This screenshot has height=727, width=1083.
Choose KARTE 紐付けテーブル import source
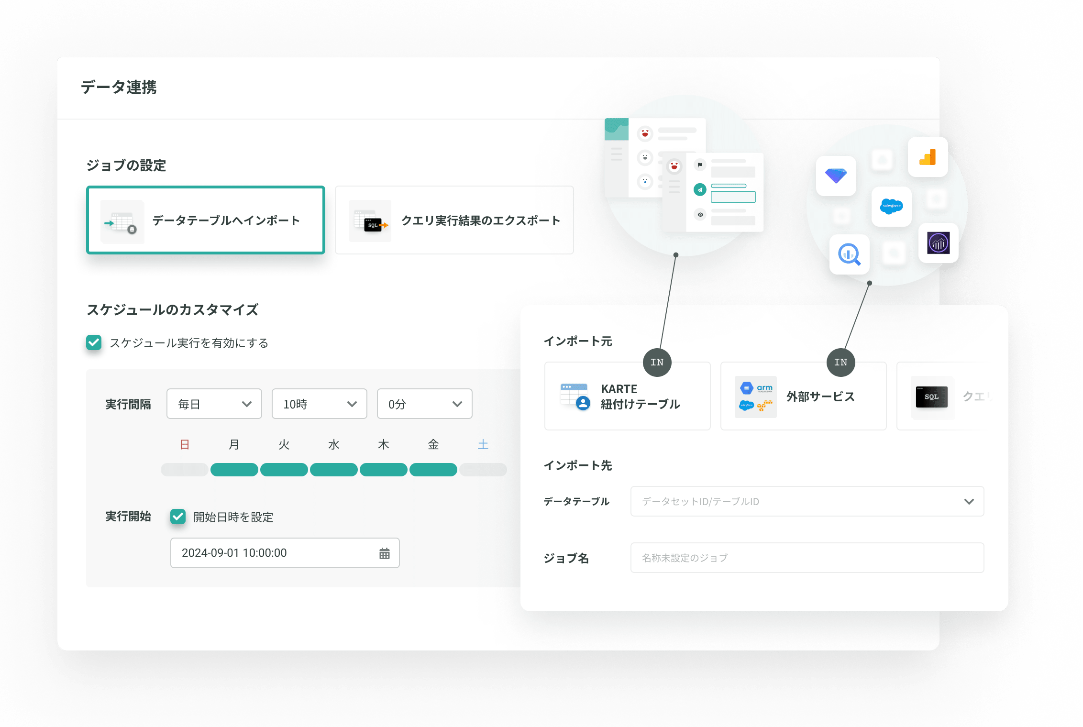click(x=627, y=397)
